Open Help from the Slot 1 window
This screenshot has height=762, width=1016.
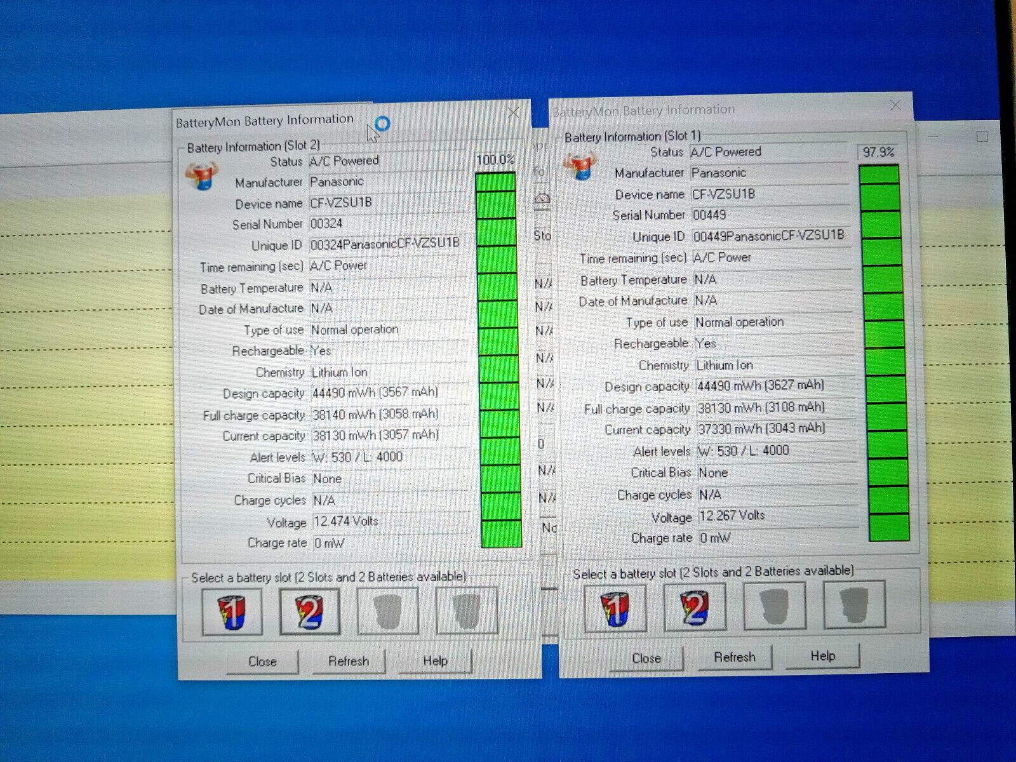coord(823,655)
